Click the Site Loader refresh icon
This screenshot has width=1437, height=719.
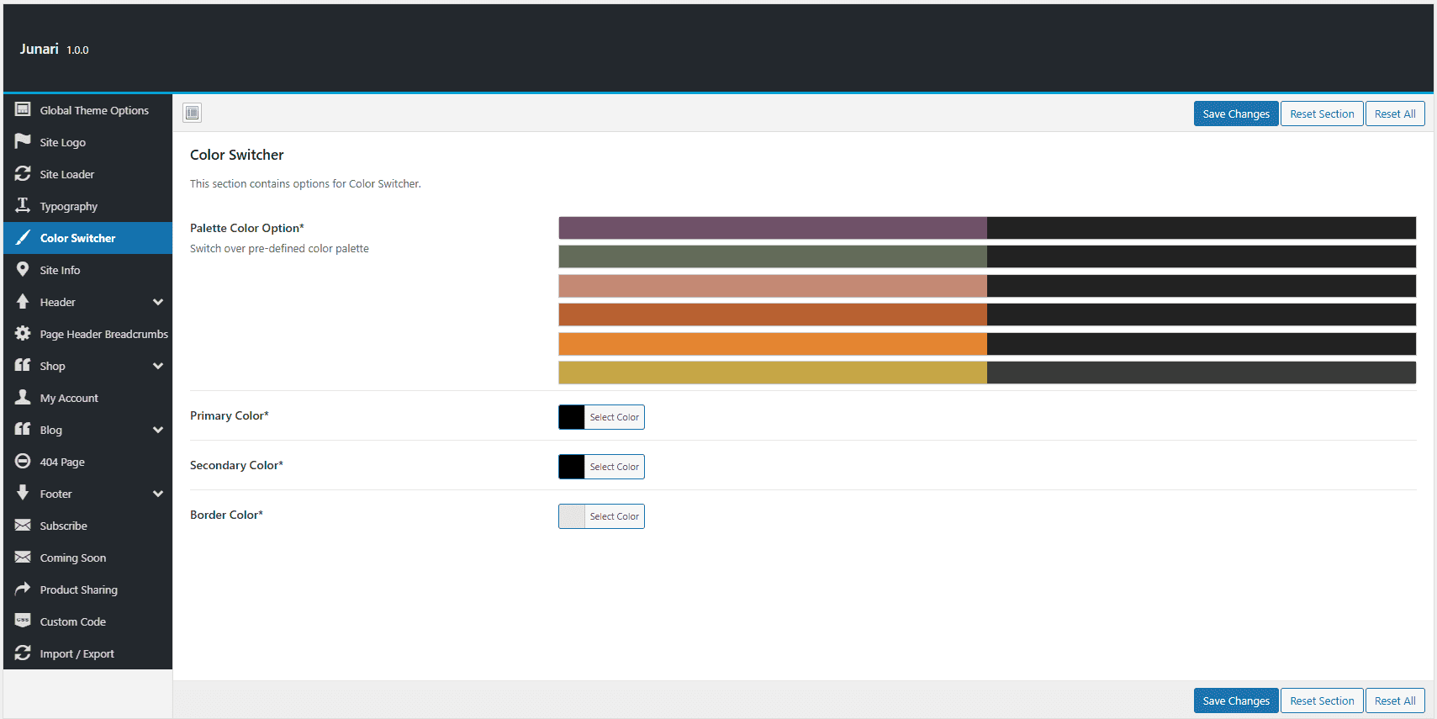pyautogui.click(x=23, y=173)
